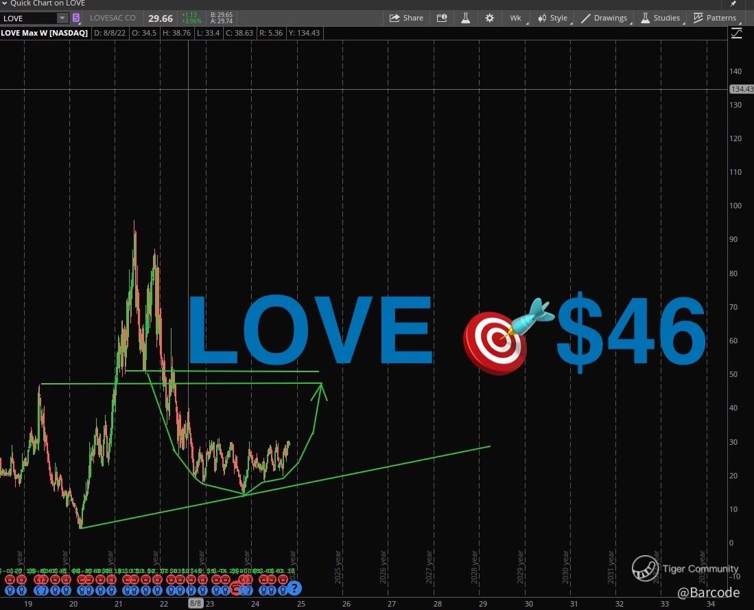Click the O: 34.5 open value
This screenshot has height=610, width=754.
[x=144, y=33]
